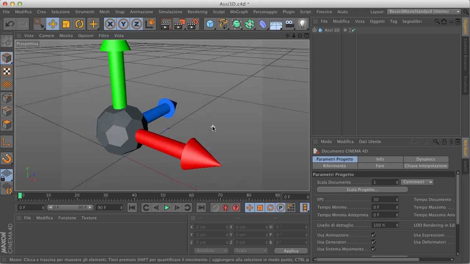Viewport: 470px width, 264px height.
Task: Open the Scala coordinate mode dropdown
Action: [250, 250]
